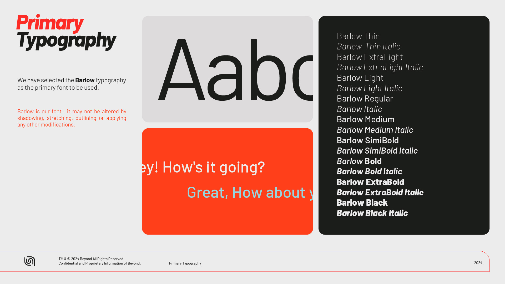This screenshot has width=505, height=284.
Task: Select the Barlow Thin font sample
Action: pyautogui.click(x=358, y=36)
